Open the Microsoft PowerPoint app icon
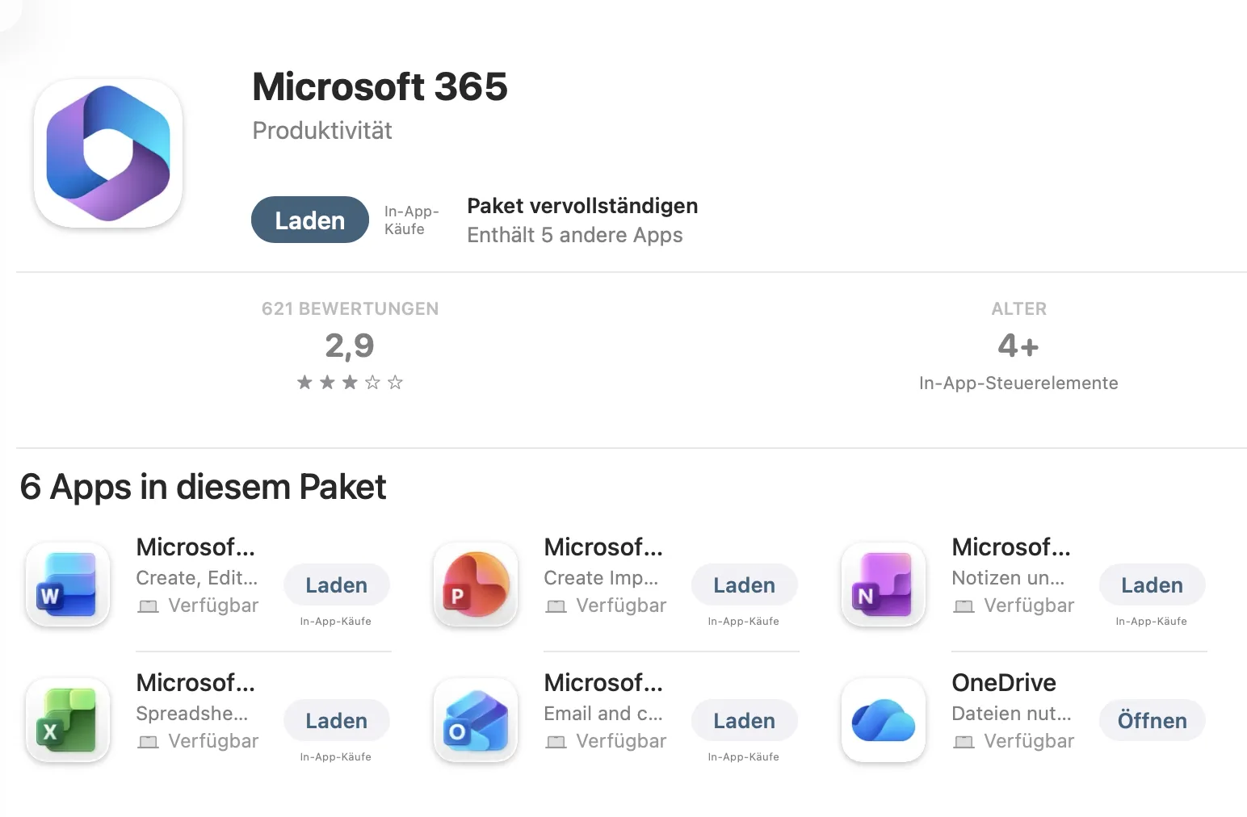 pos(476,584)
